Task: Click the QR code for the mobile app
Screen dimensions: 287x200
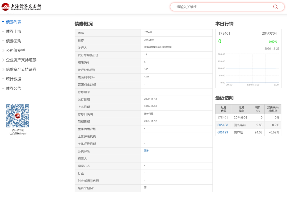Action: (18, 116)
